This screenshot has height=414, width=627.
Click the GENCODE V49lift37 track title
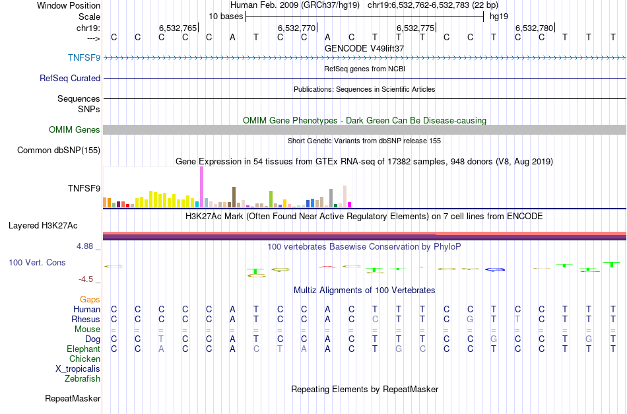pyautogui.click(x=364, y=48)
